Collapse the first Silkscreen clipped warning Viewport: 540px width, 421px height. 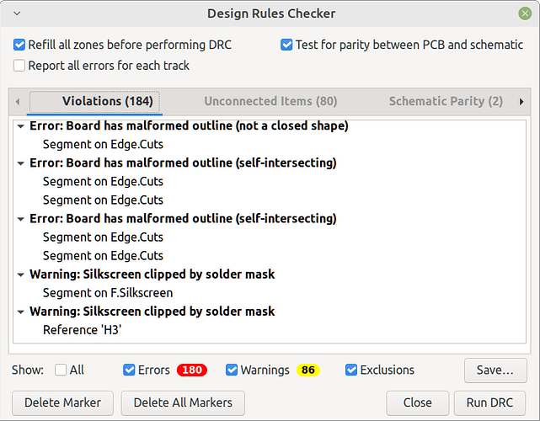21,275
